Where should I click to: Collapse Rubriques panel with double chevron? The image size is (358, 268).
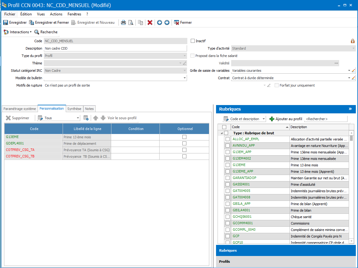[350, 109]
